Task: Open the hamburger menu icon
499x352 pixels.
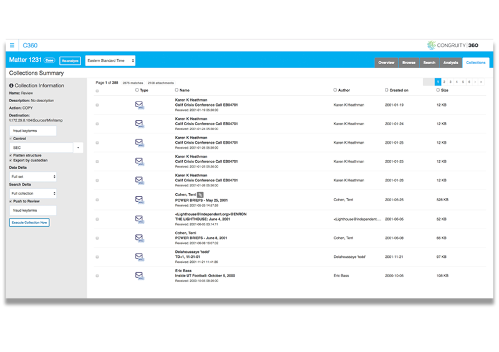Action: (12, 45)
